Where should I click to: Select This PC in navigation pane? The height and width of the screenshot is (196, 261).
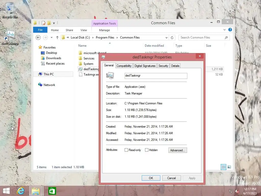pyautogui.click(x=53, y=74)
